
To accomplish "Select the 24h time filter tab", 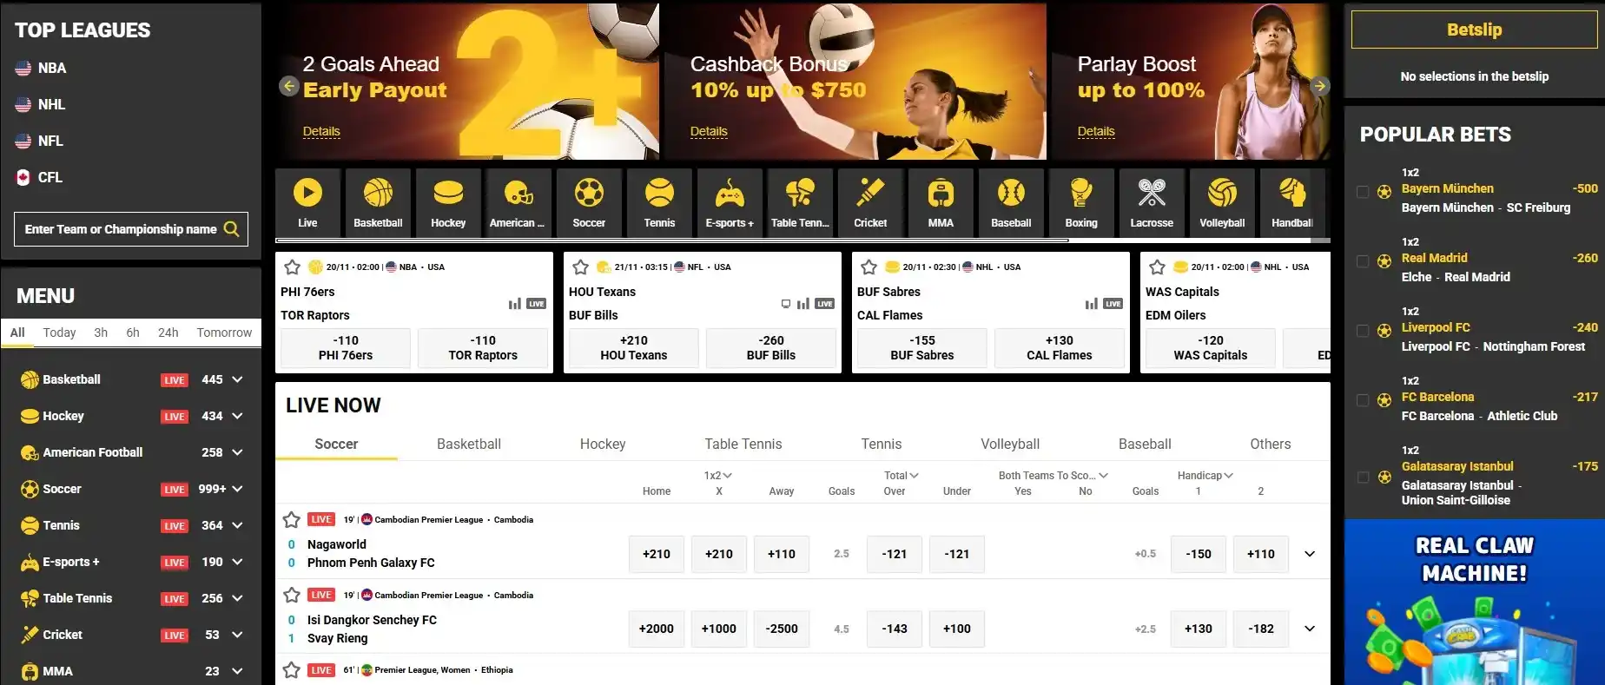I will [x=168, y=333].
